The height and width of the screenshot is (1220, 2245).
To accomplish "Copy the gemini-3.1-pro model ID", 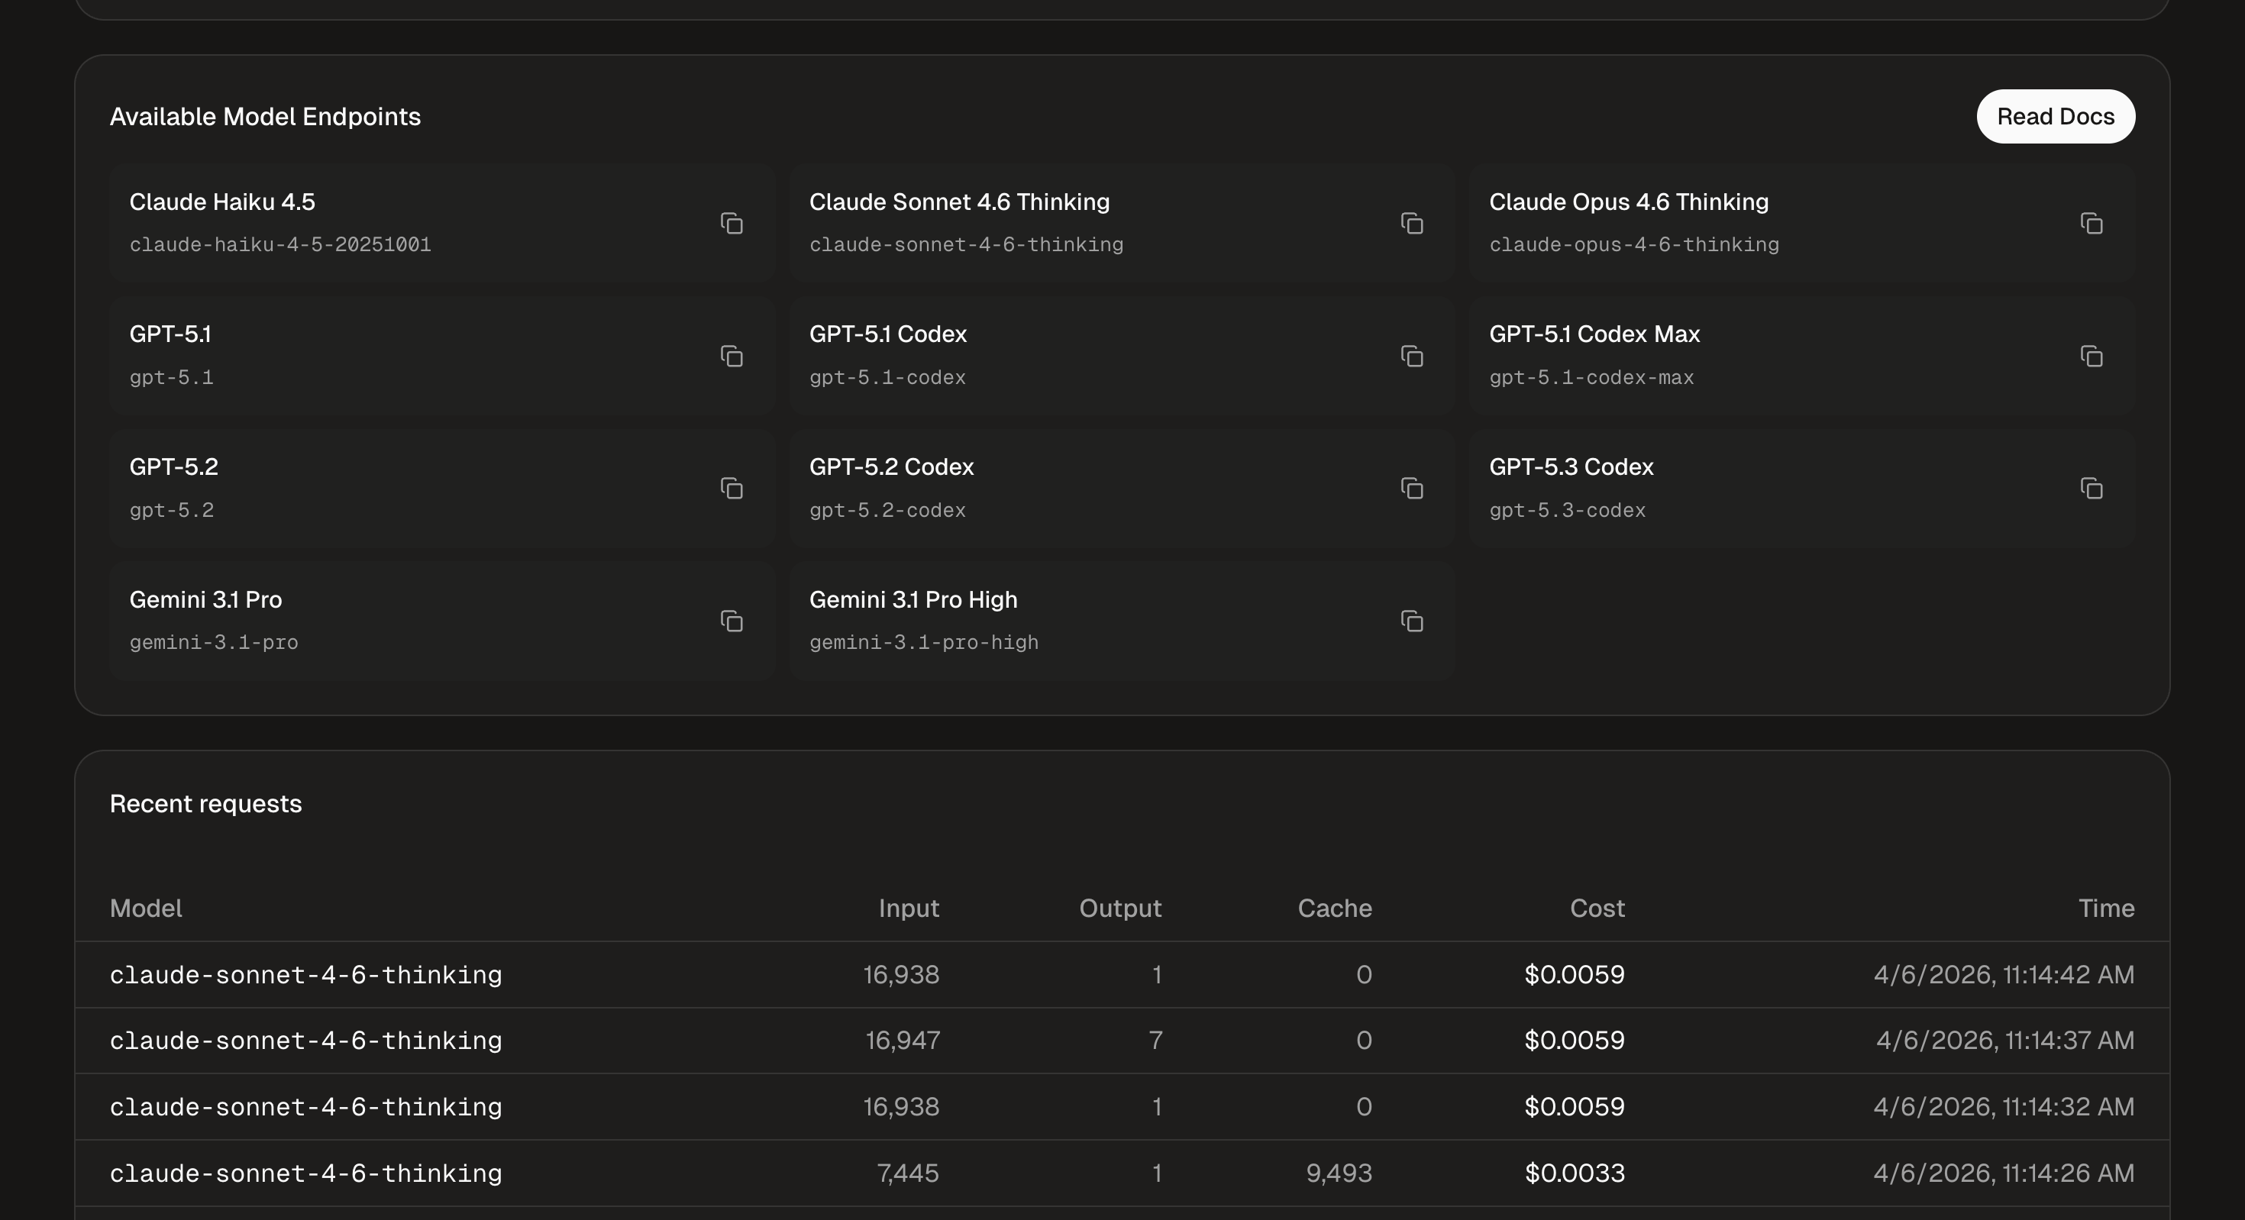I will [x=732, y=621].
